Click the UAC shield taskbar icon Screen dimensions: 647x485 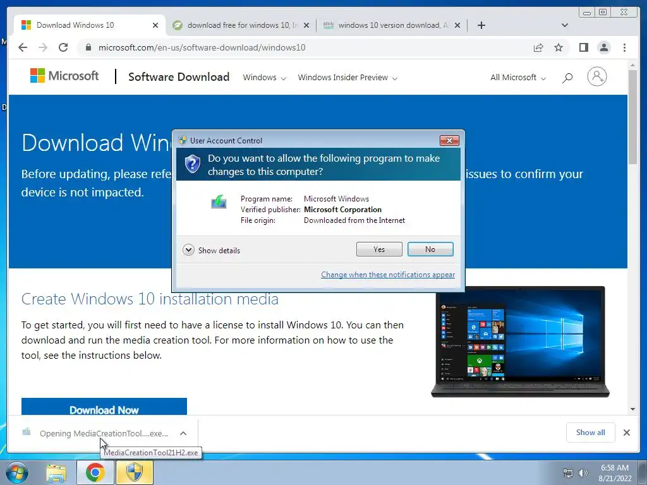[x=135, y=472]
